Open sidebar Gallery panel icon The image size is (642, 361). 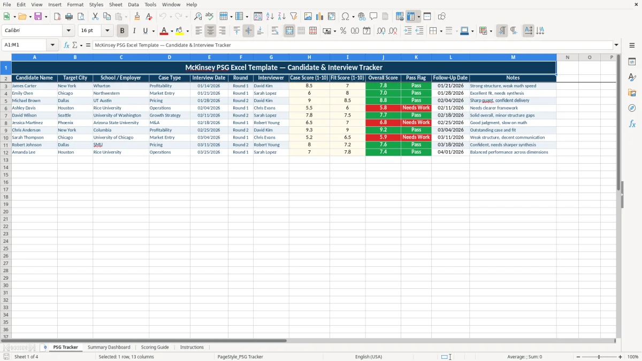pos(632,93)
